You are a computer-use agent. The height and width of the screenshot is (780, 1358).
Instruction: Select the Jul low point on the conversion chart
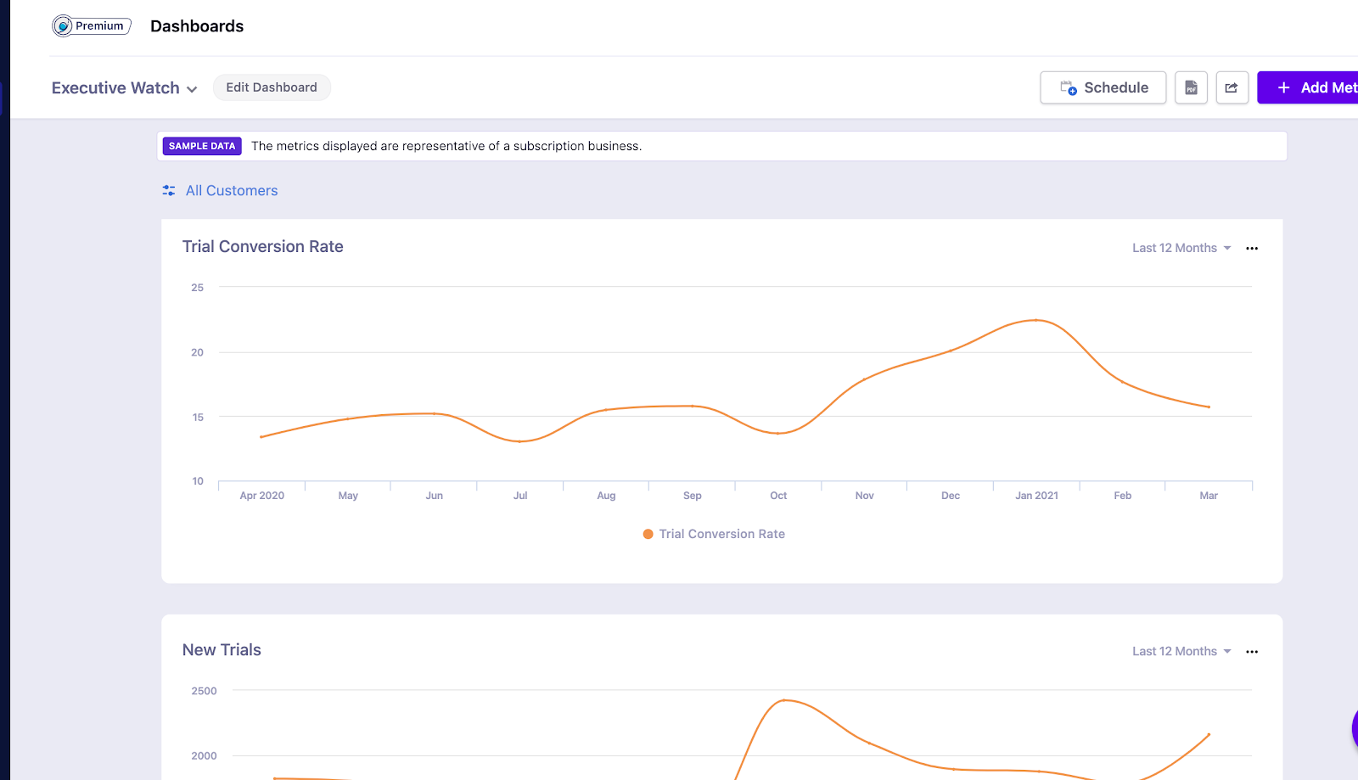pyautogui.click(x=520, y=441)
